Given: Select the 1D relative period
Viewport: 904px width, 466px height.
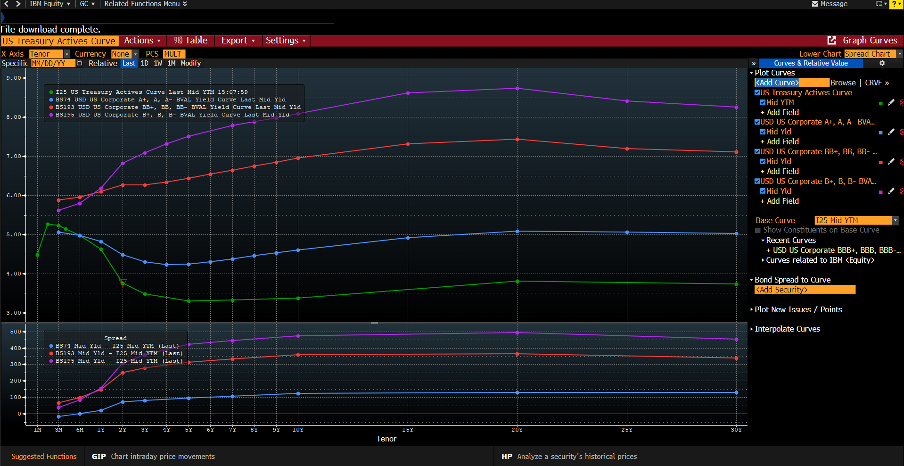Looking at the screenshot, I should point(145,63).
